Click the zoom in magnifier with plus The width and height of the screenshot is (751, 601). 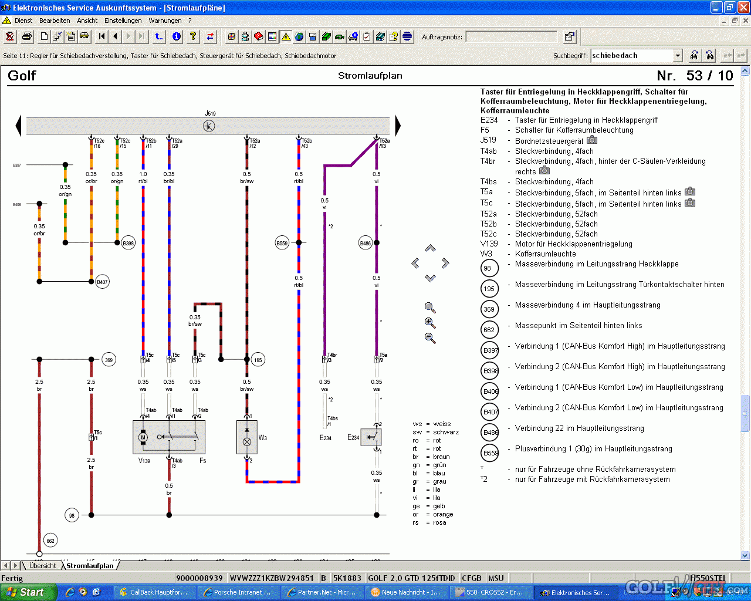tap(430, 323)
